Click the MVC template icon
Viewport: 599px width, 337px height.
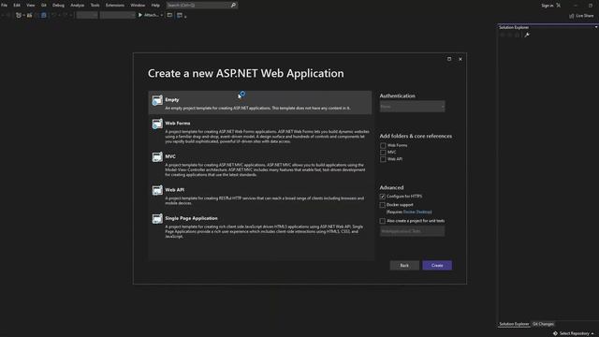tap(157, 157)
